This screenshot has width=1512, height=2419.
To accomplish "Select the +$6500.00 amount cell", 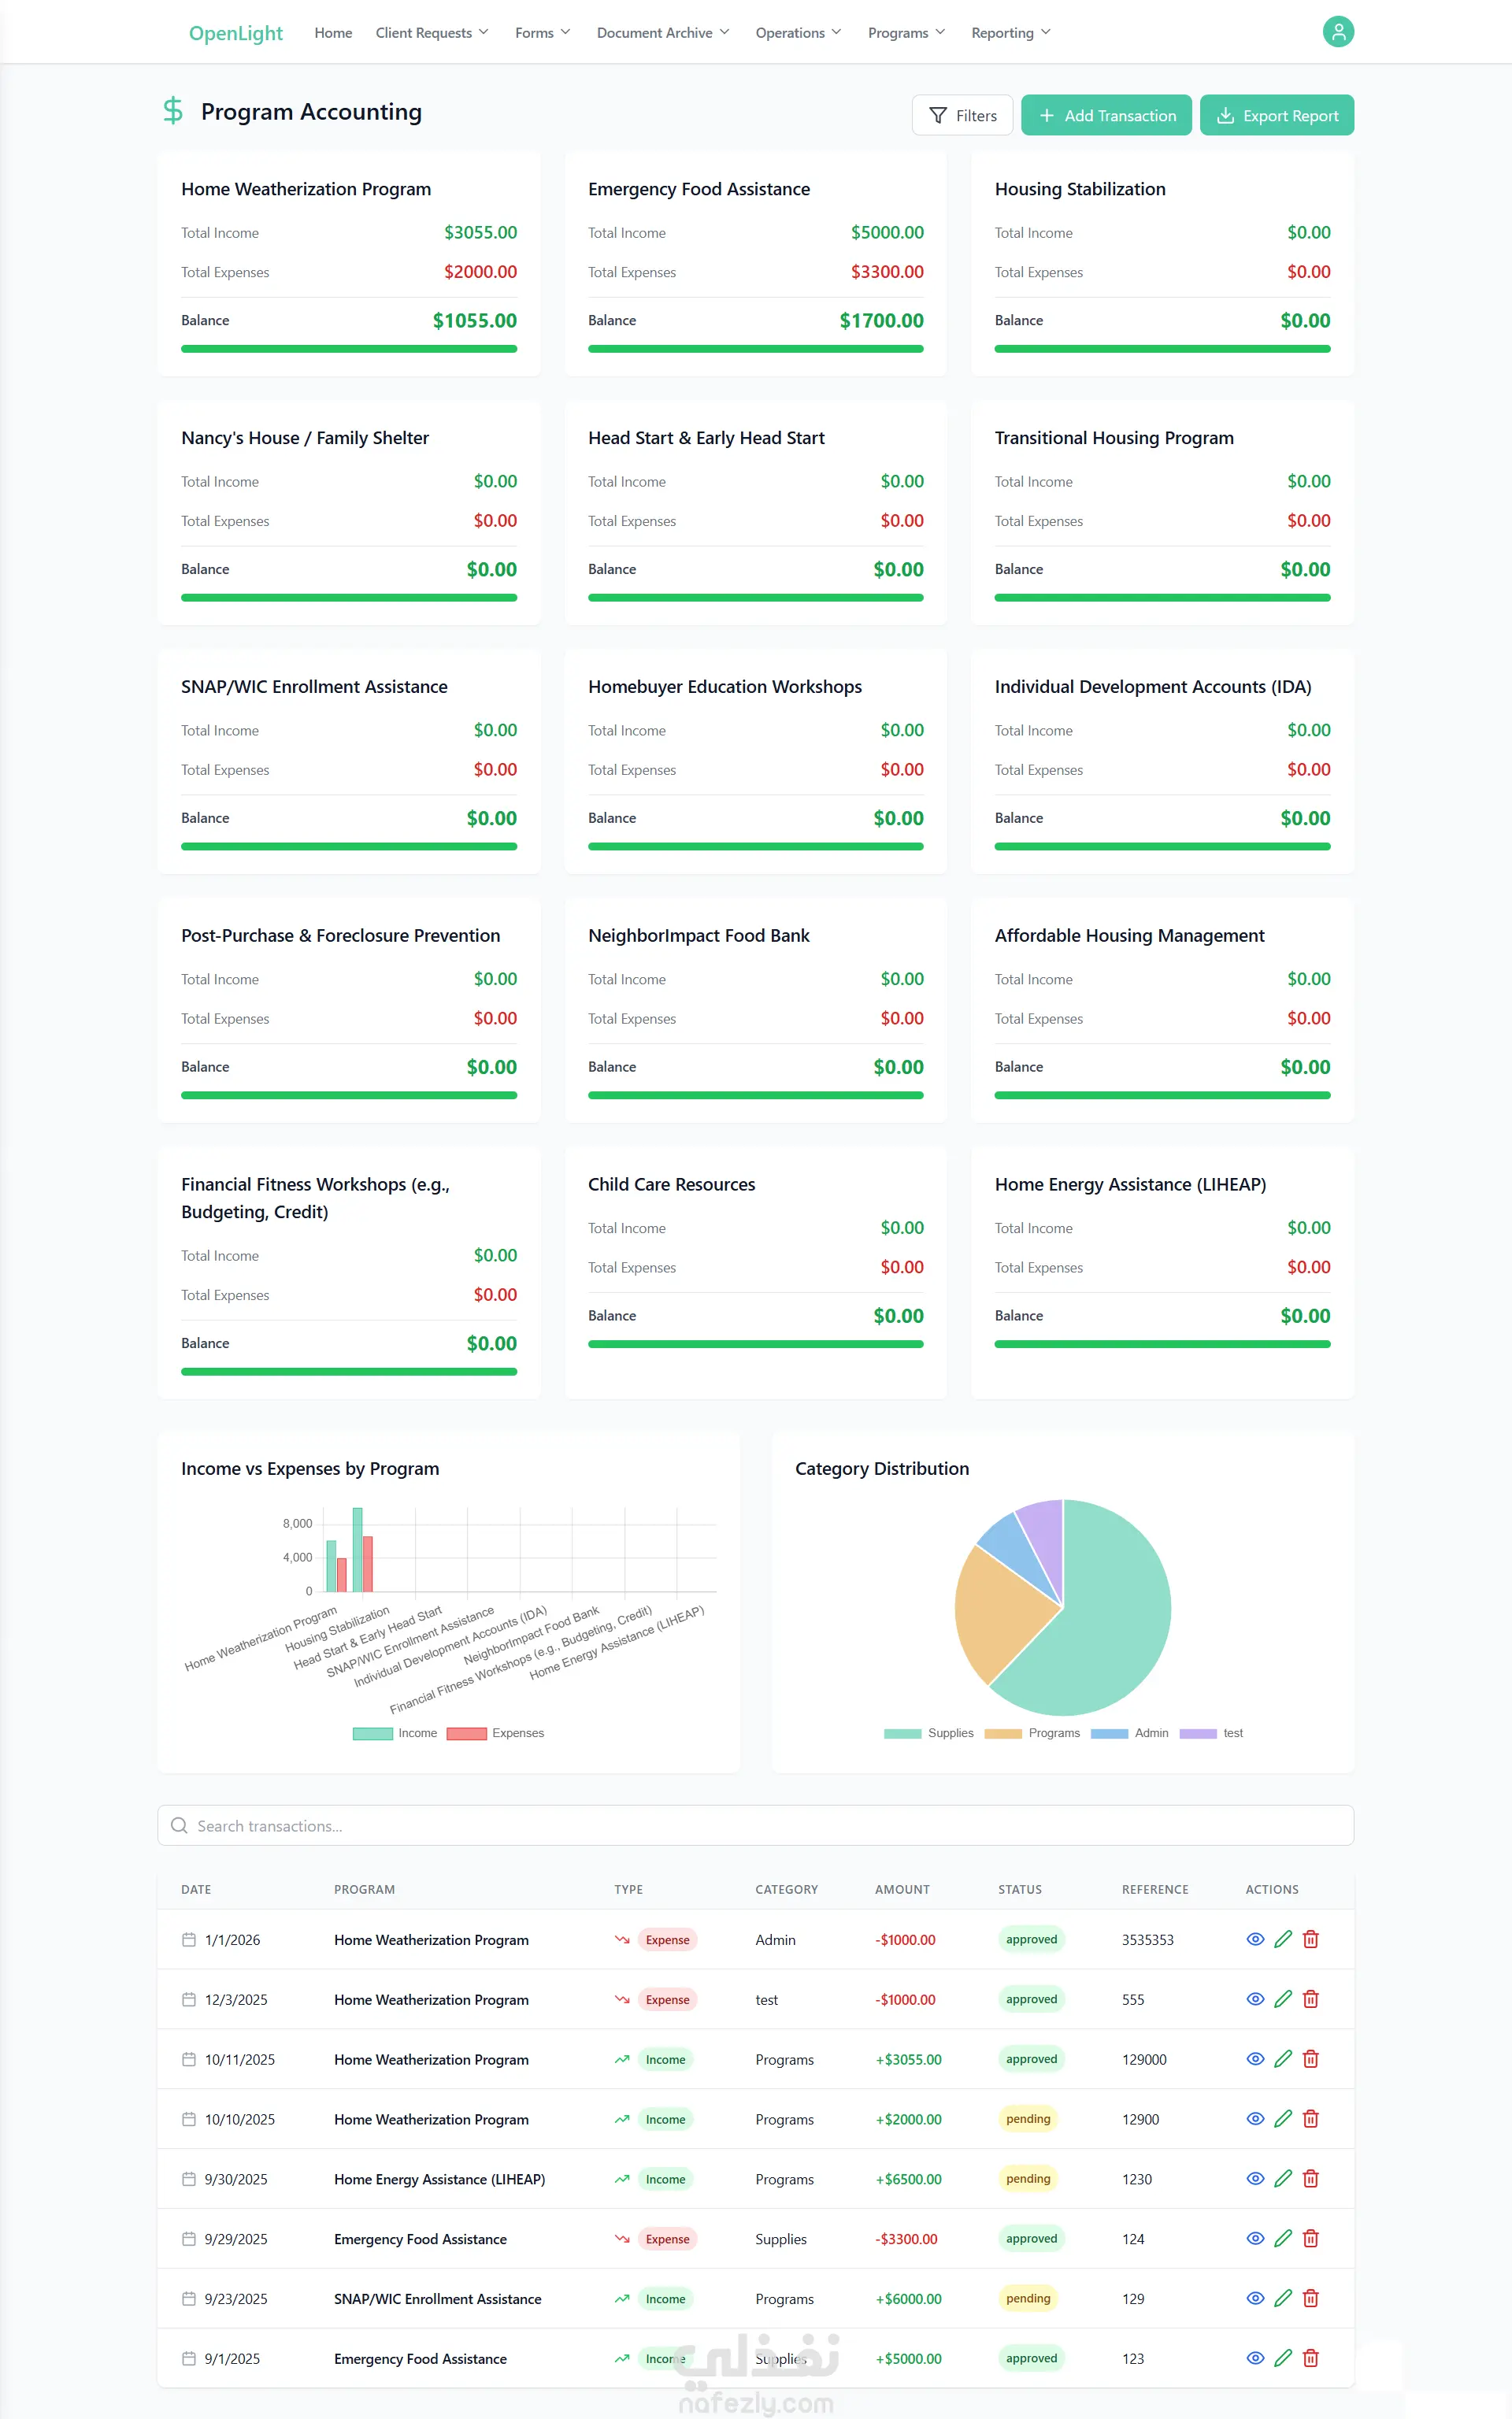I will (x=908, y=2179).
